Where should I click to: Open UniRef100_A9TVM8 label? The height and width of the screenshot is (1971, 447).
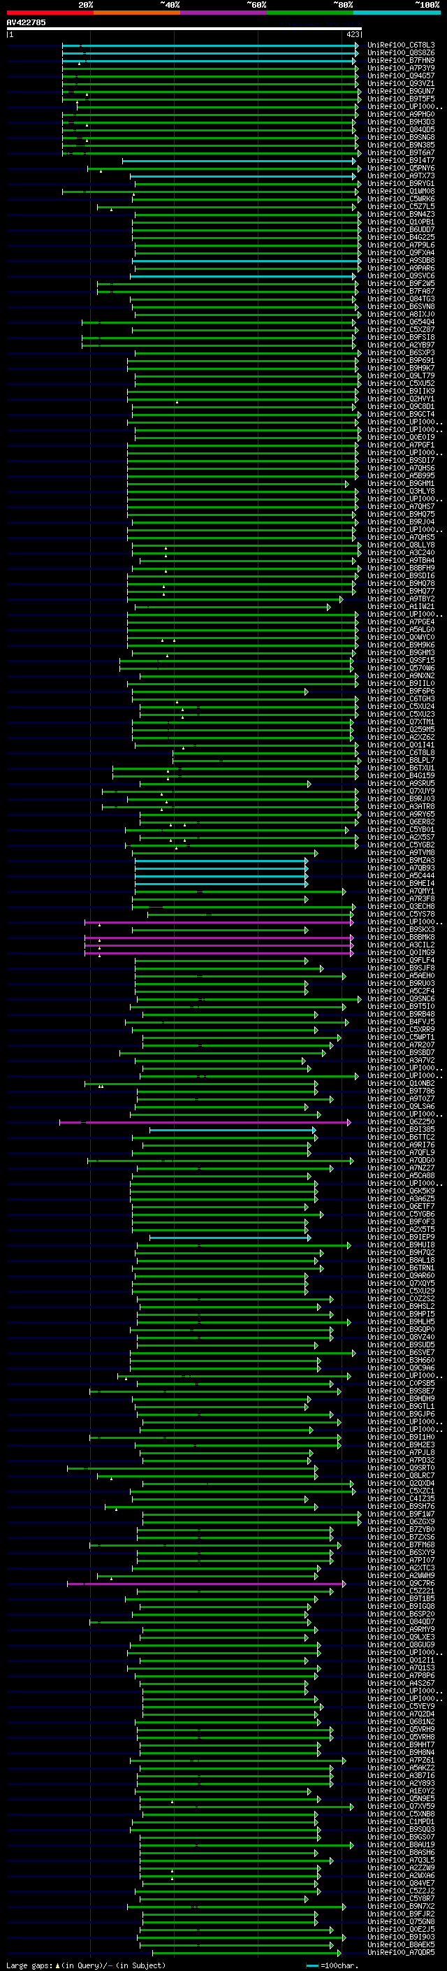[x=401, y=853]
